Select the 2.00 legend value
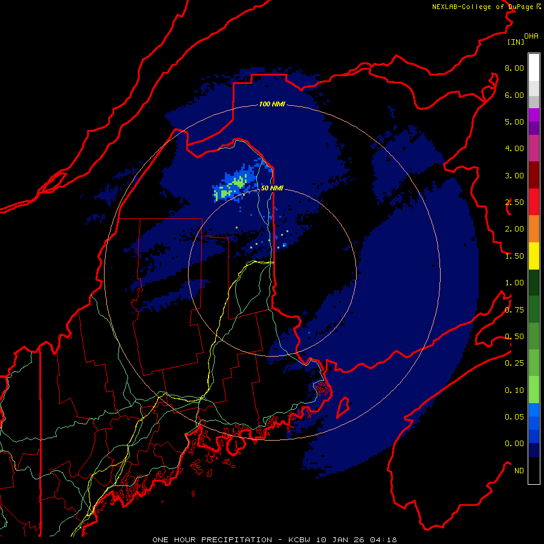The height and width of the screenshot is (544, 544). [514, 229]
